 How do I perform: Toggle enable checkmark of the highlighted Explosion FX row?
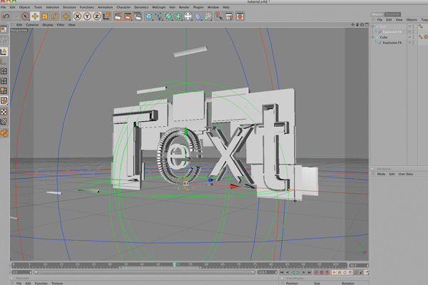(416, 32)
